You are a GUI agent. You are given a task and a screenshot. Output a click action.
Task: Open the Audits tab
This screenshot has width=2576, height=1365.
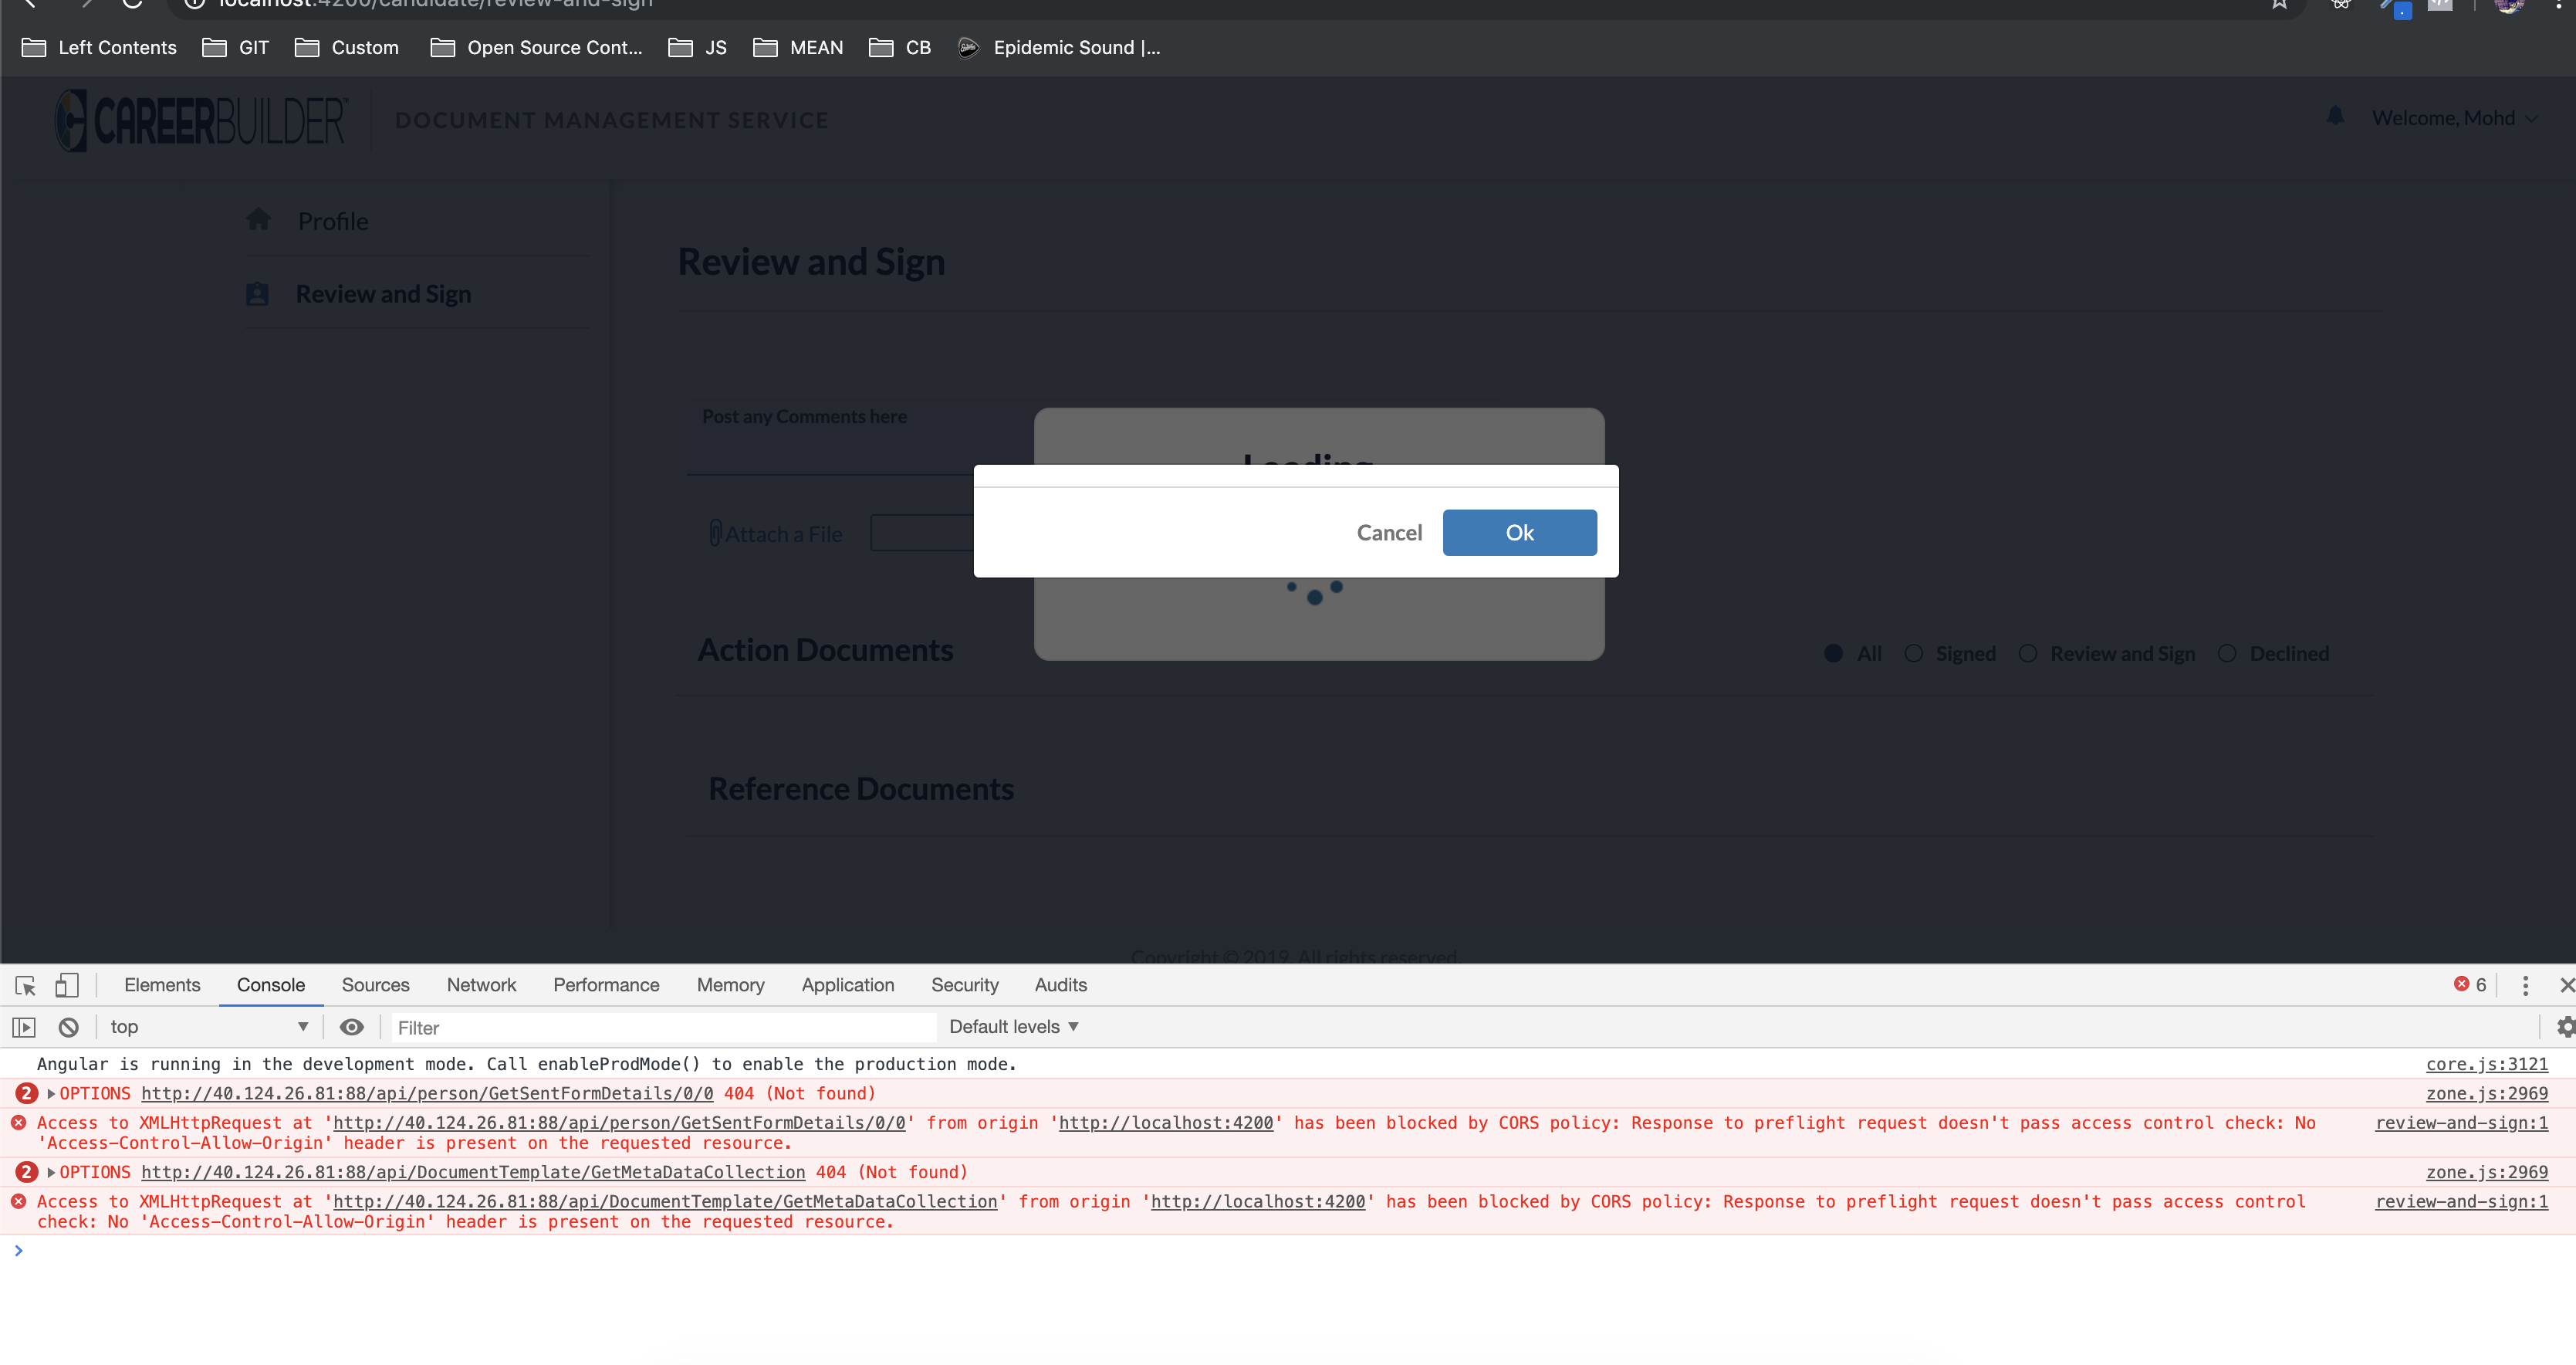pos(1060,984)
